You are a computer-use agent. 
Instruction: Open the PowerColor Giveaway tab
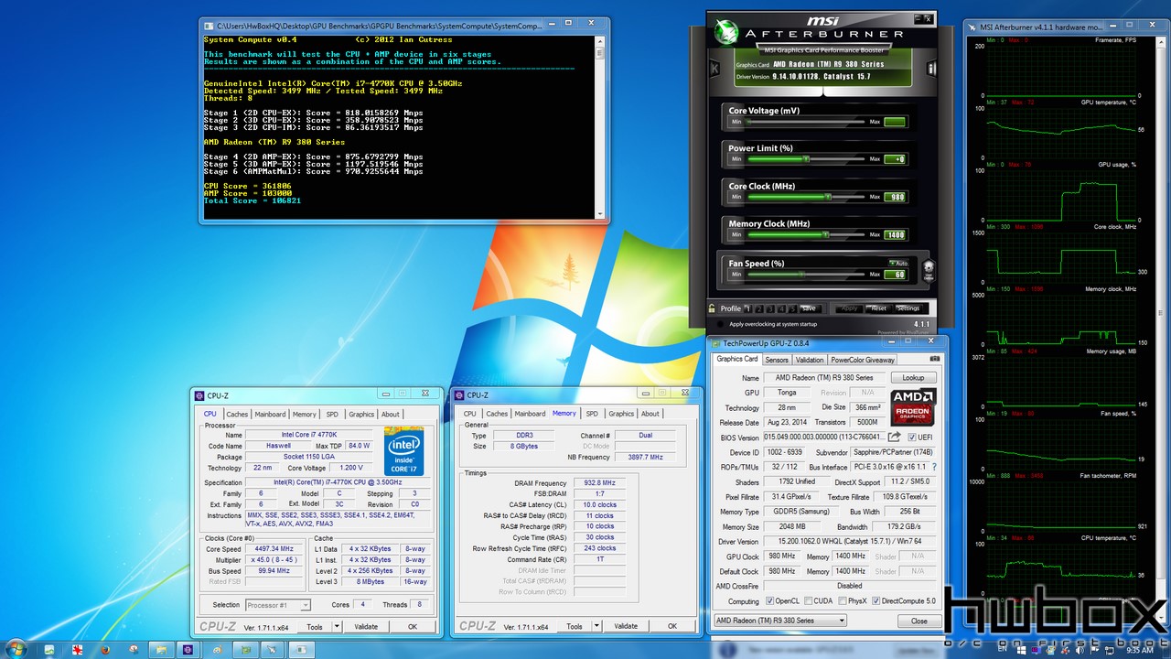click(x=863, y=360)
